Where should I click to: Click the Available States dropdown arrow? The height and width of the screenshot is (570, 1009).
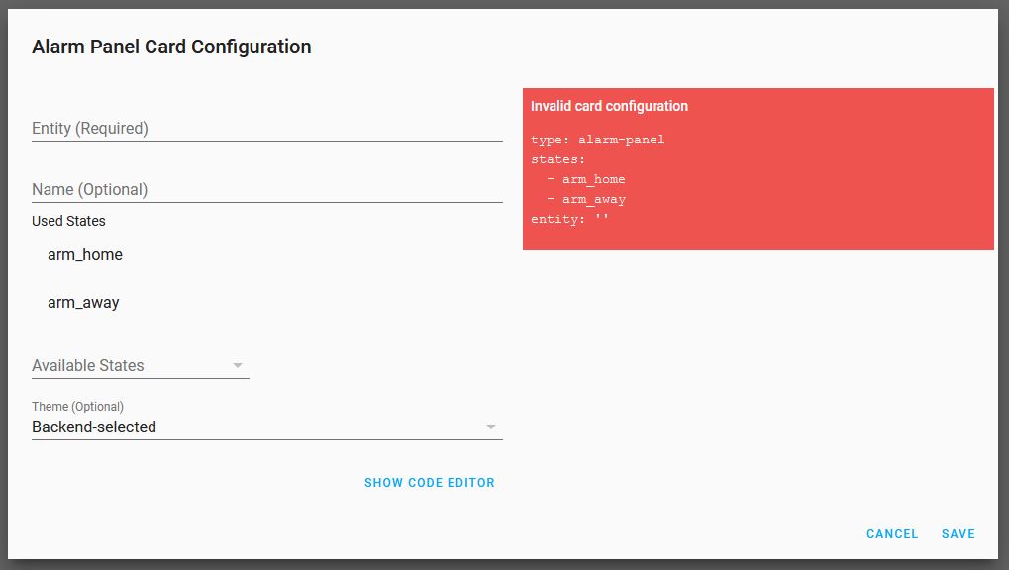[238, 365]
